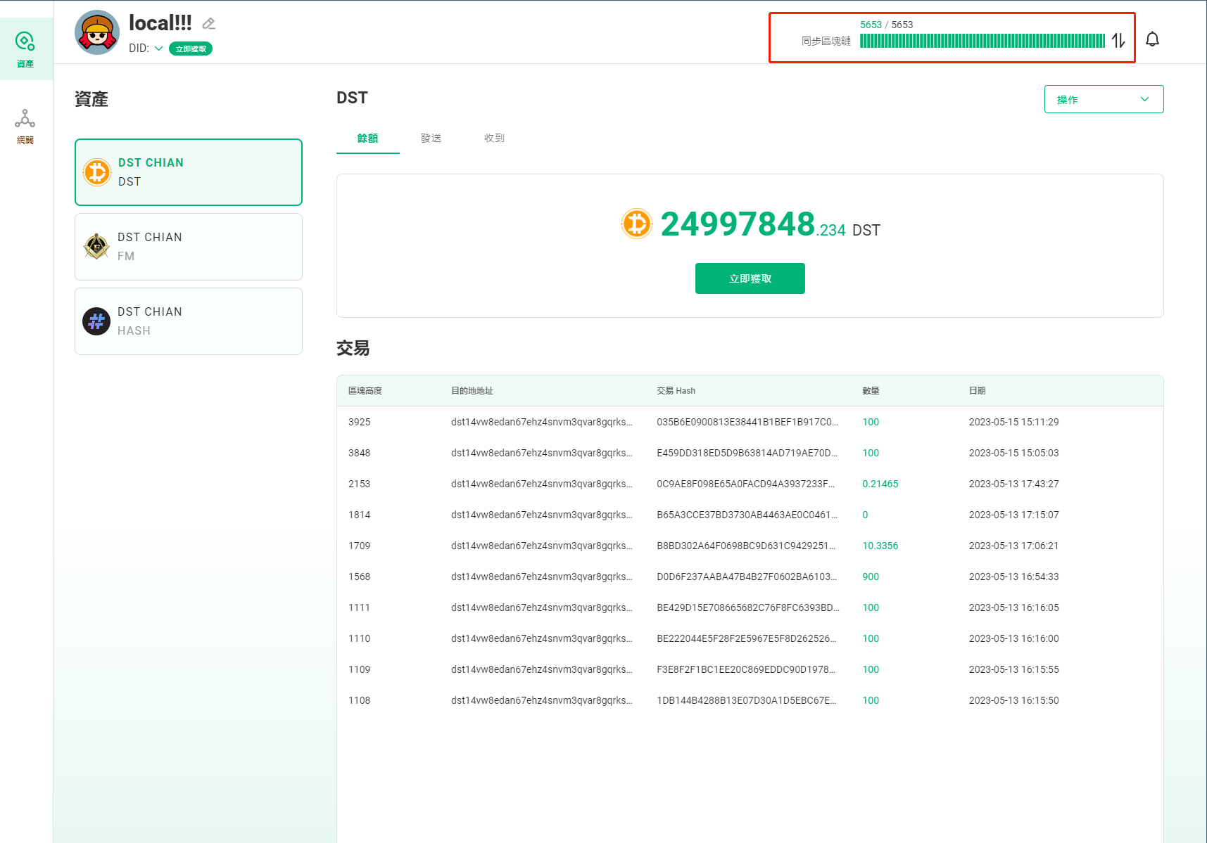Screen dimensions: 1207x843
Task: Click date 2023-05-15 15:05:03
Action: [x=1013, y=453]
